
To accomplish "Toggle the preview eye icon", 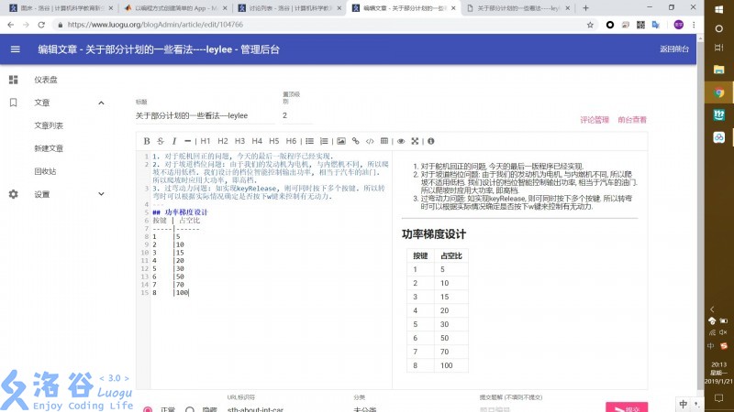I will pos(402,141).
